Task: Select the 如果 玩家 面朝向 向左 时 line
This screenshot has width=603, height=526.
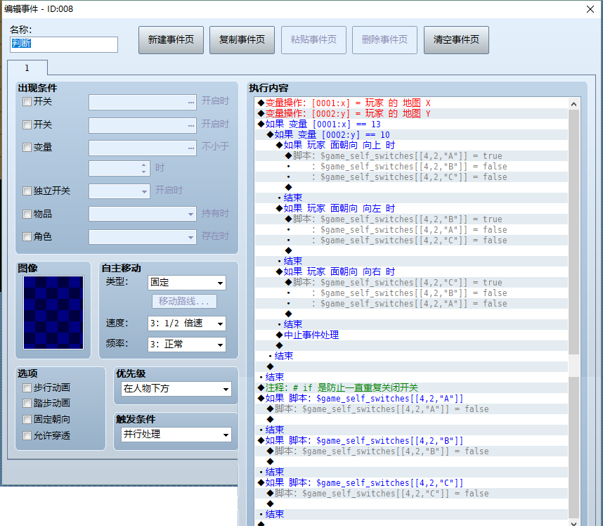Action: pyautogui.click(x=411, y=209)
